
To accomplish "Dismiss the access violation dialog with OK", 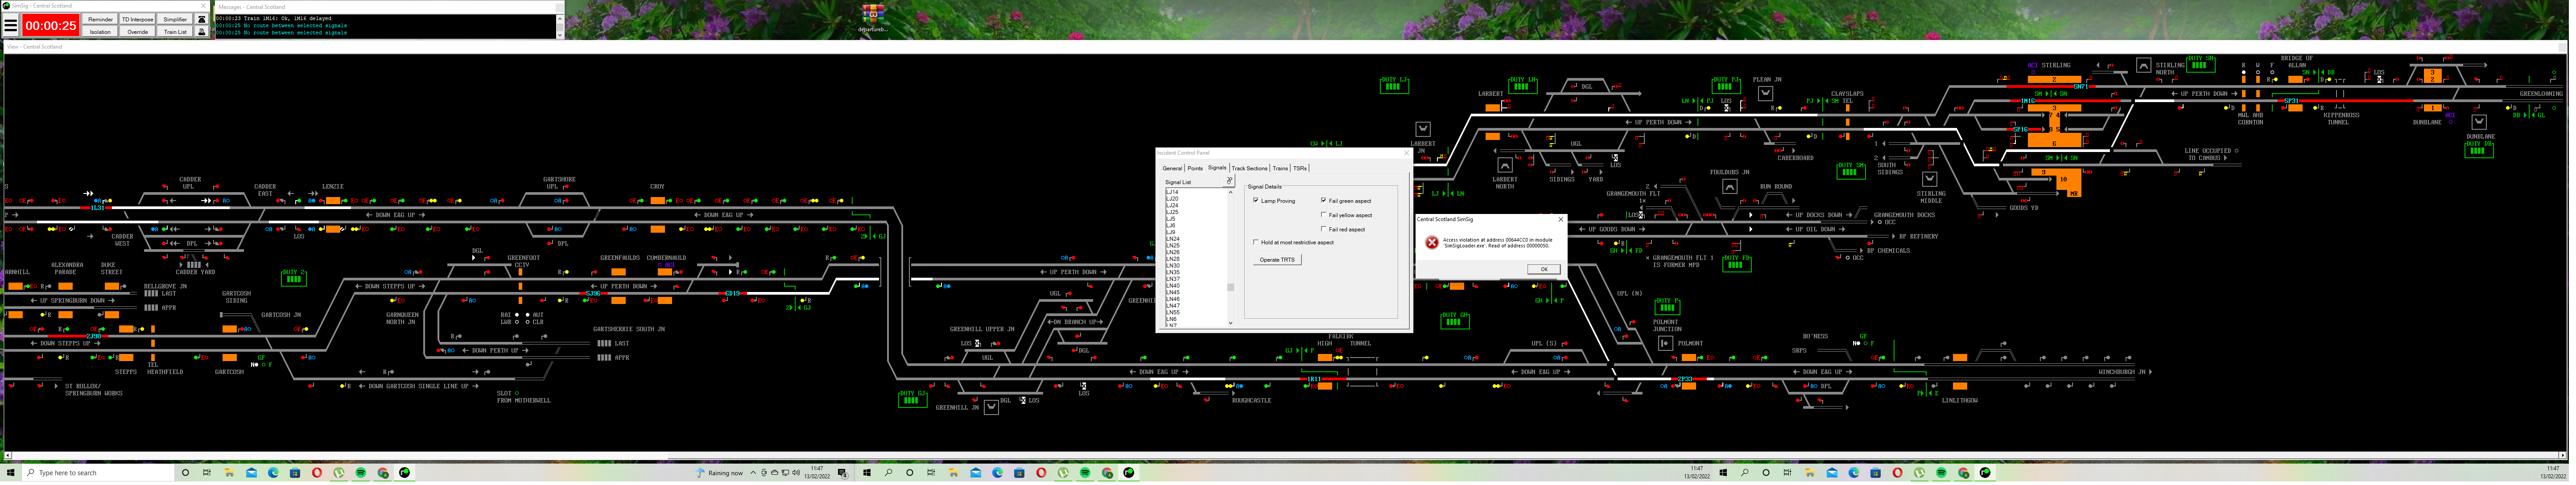I will coord(1544,269).
